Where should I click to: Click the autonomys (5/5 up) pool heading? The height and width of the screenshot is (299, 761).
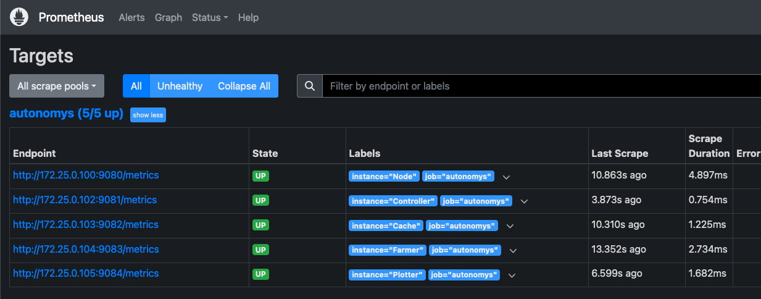tap(67, 114)
